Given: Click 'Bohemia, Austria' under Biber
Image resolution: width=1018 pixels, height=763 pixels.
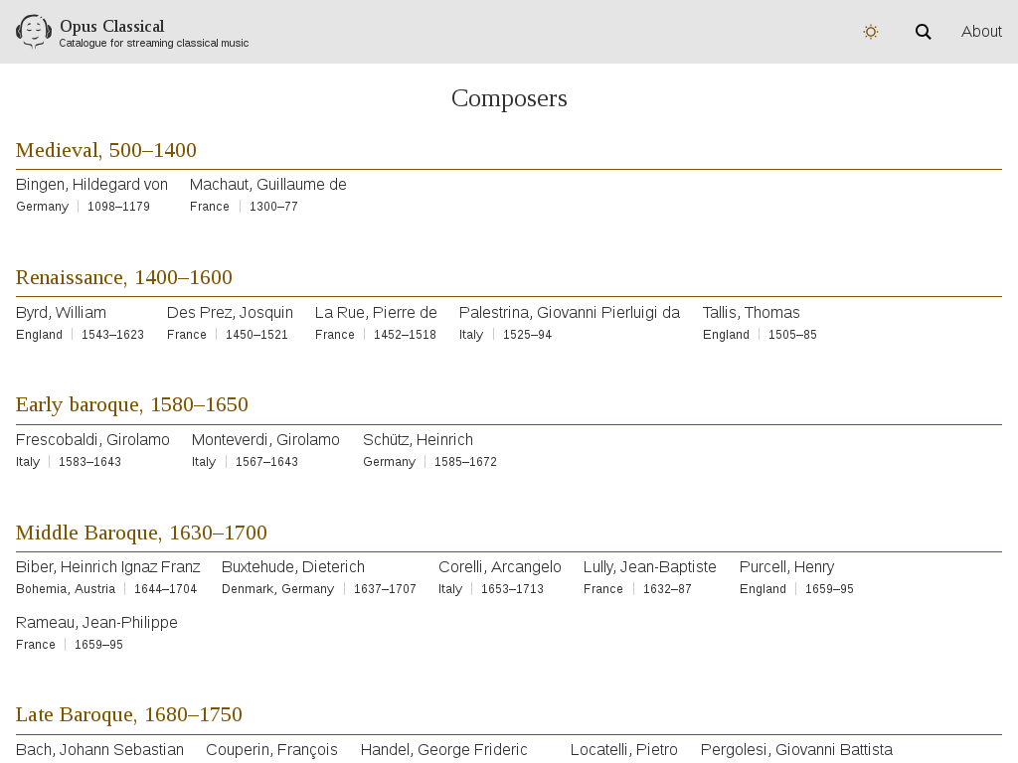Looking at the screenshot, I should point(66,588).
